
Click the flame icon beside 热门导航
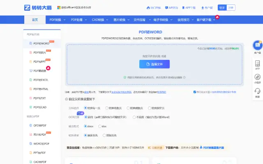click(148, 8)
